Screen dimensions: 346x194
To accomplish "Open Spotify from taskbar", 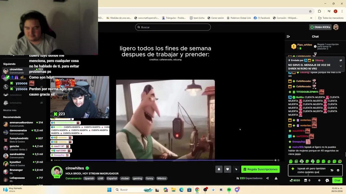I will (229, 190).
